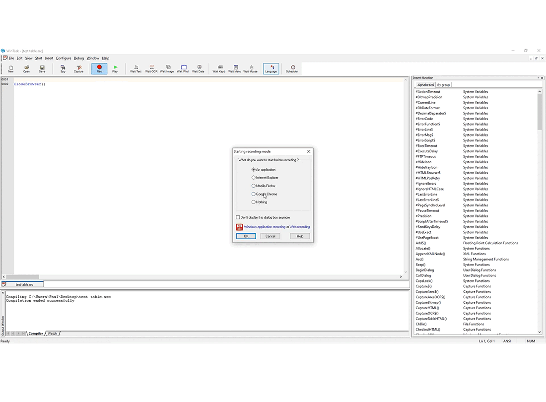Confirm the dialog with OK
Image resolution: width=546 pixels, height=402 pixels.
246,236
